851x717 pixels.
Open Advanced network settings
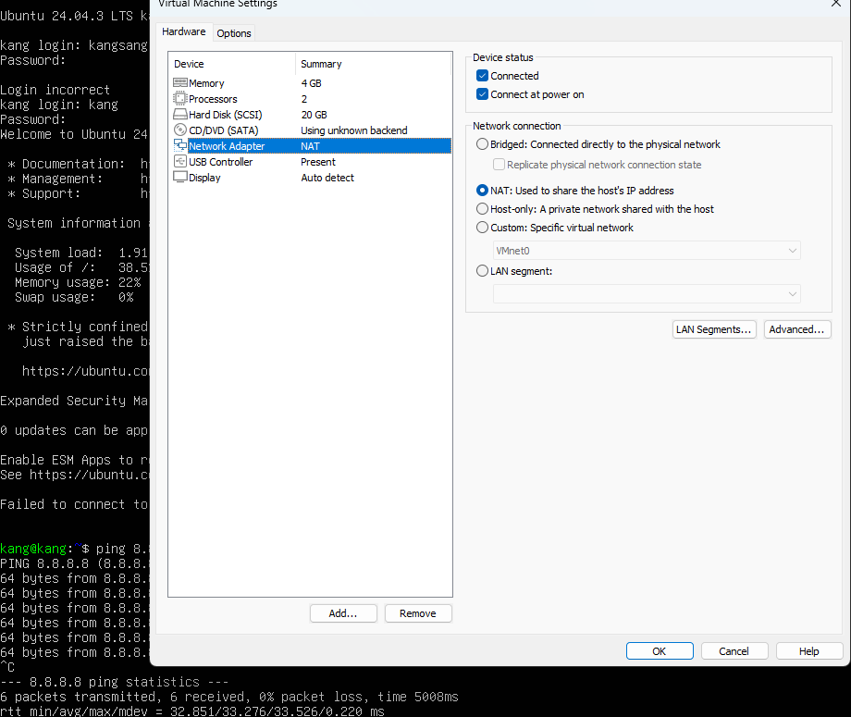click(796, 329)
